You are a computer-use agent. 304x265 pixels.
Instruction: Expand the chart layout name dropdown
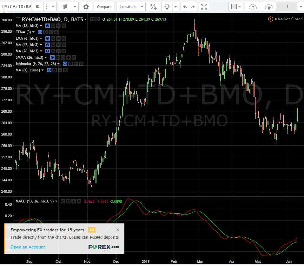coord(301,7)
